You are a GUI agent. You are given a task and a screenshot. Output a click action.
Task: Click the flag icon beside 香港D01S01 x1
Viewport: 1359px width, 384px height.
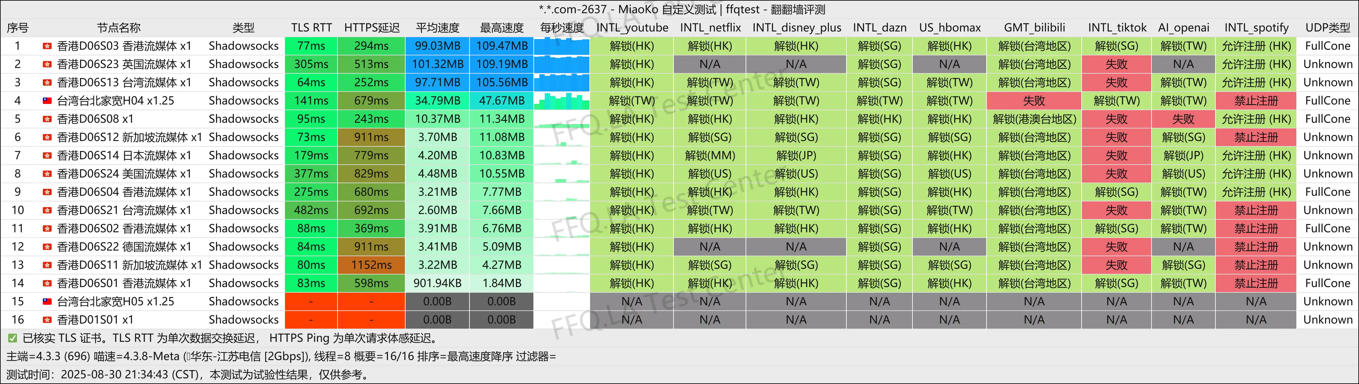(x=47, y=320)
